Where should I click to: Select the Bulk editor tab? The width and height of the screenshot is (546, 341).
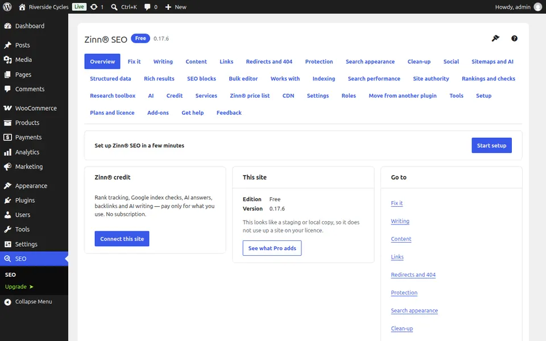click(243, 78)
